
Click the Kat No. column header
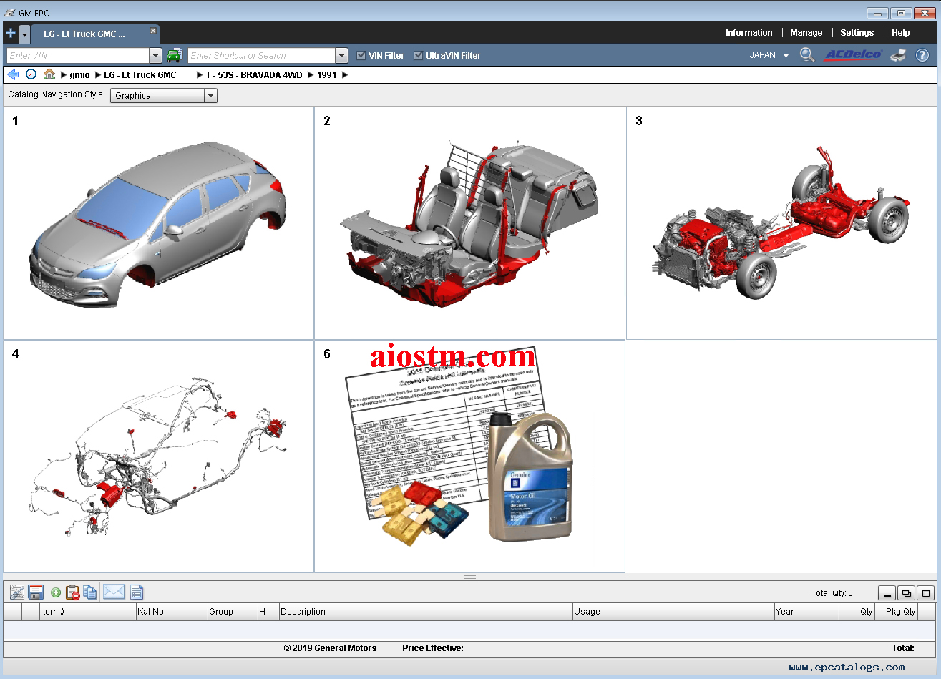pyautogui.click(x=171, y=612)
